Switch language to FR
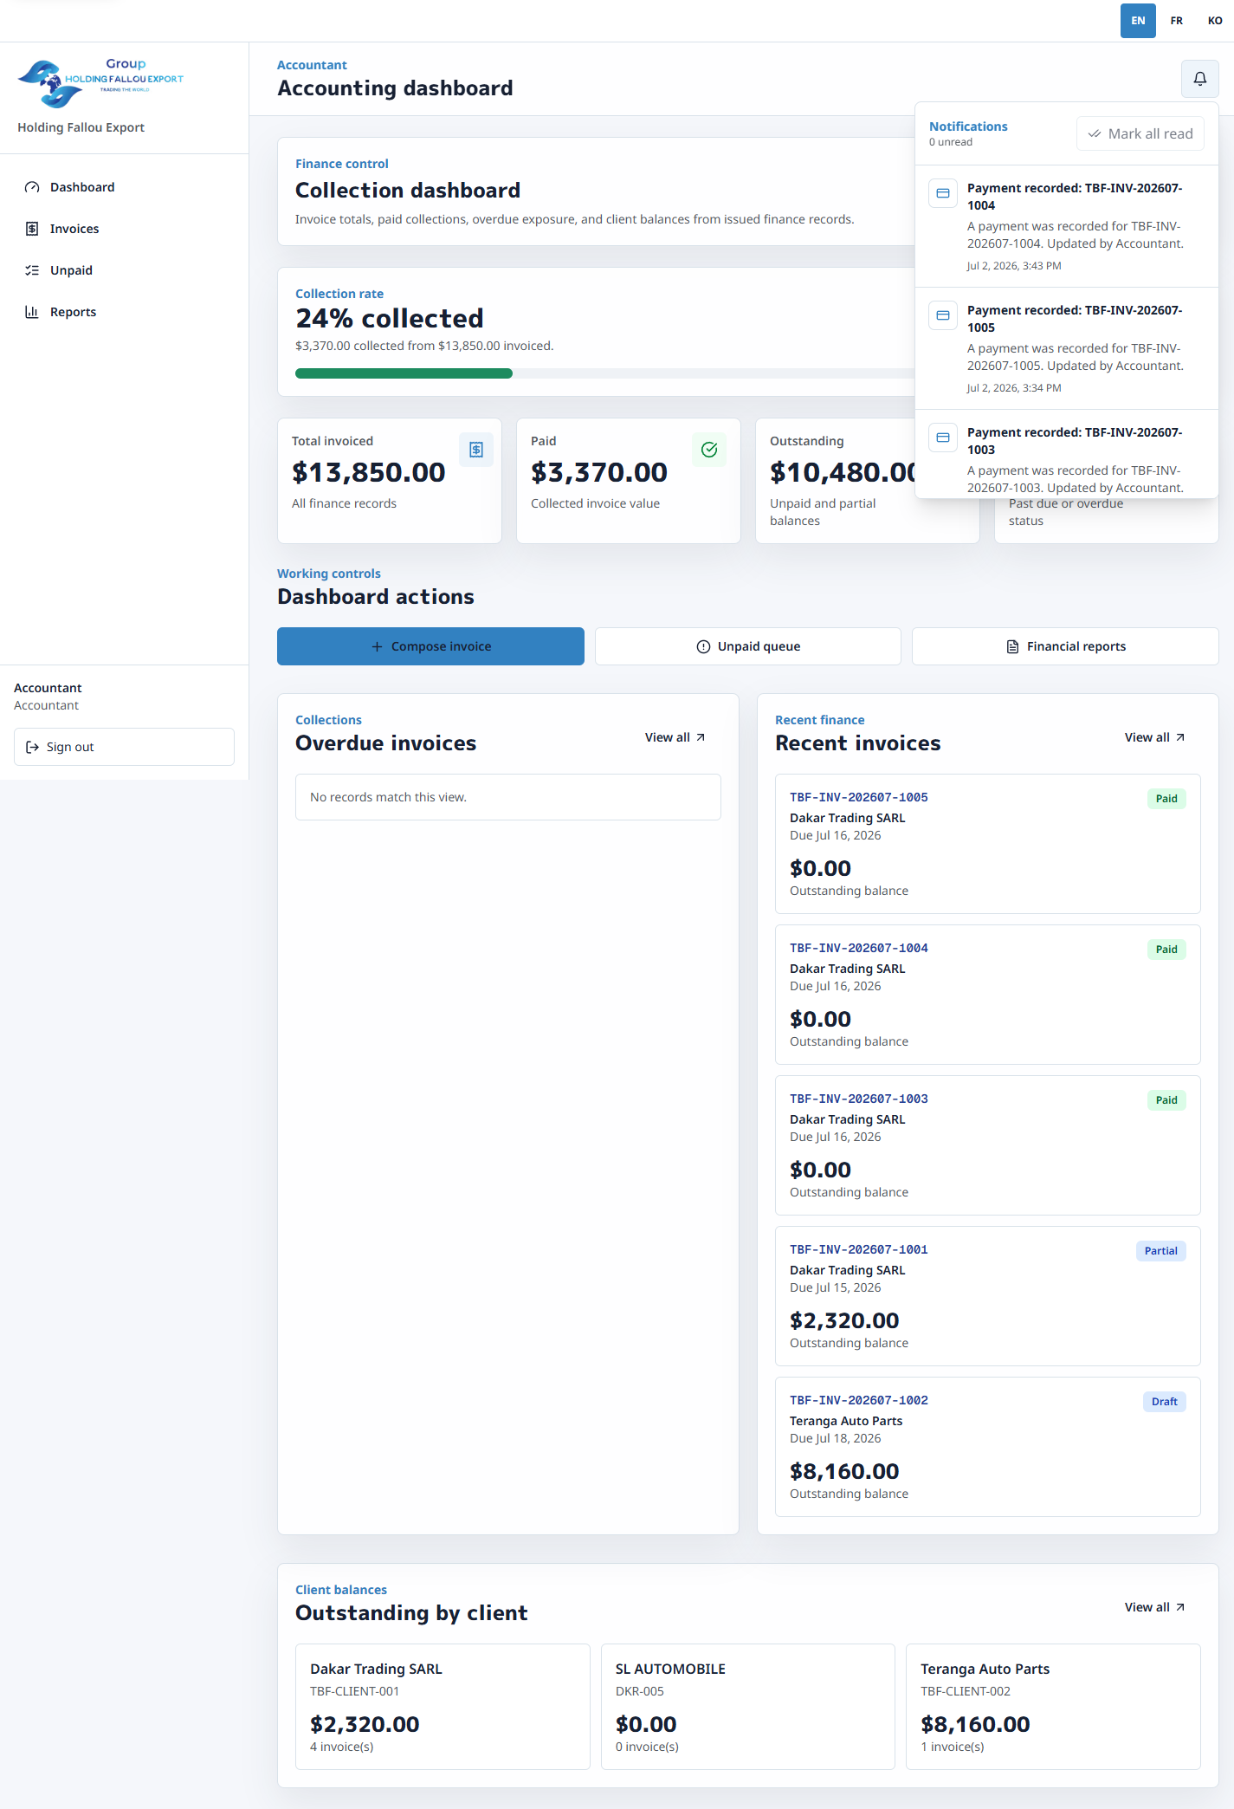The image size is (1234, 1809). 1176,21
